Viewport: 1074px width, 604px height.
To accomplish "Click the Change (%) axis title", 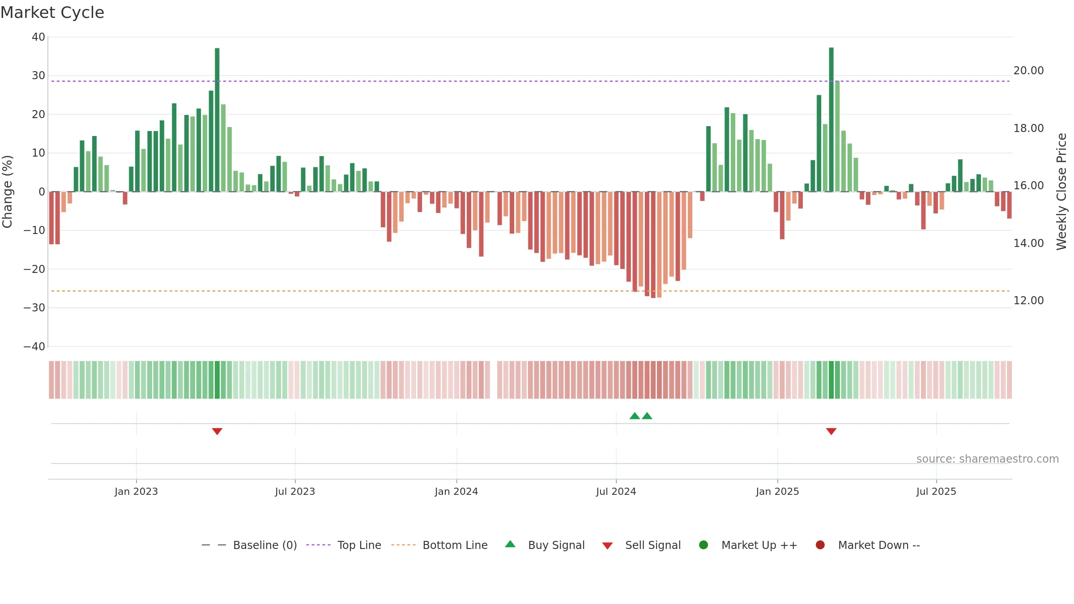I will pos(7,191).
